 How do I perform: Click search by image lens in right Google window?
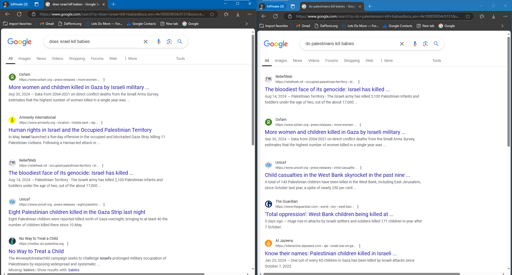tap(426, 44)
